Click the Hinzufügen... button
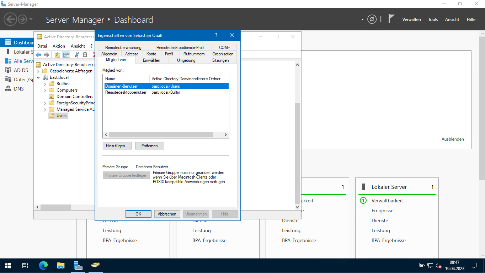The width and height of the screenshot is (485, 273). coord(117,146)
